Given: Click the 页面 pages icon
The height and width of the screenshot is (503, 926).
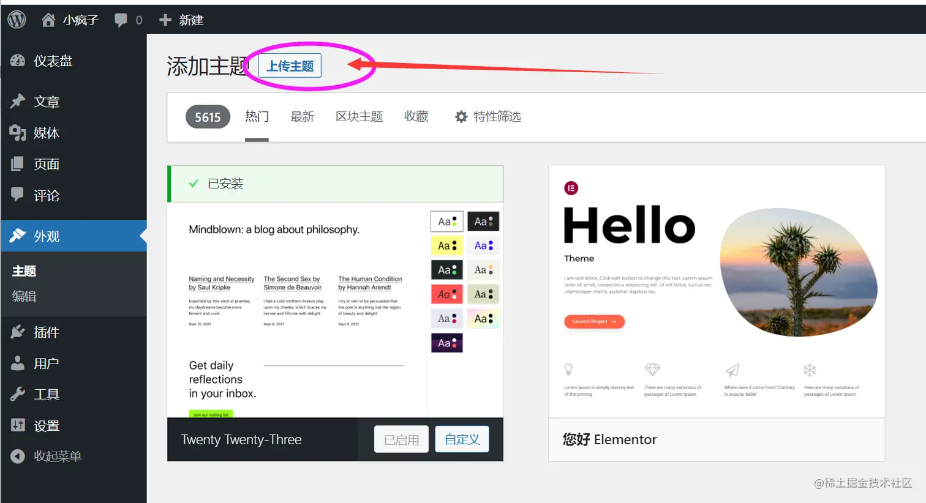Looking at the screenshot, I should 18,163.
